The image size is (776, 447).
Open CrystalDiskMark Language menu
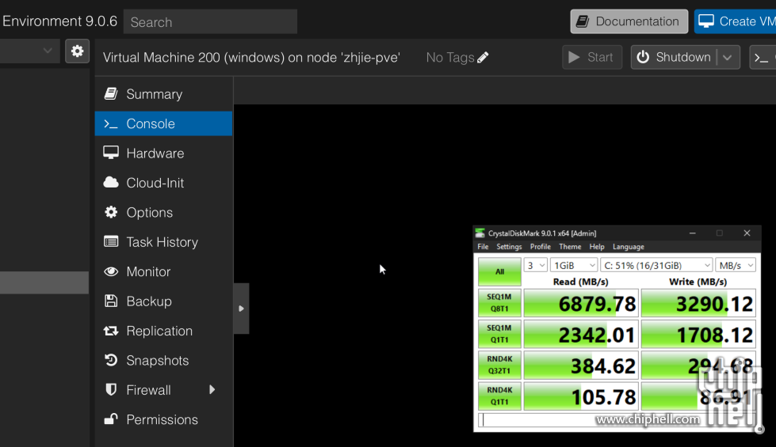(x=629, y=247)
